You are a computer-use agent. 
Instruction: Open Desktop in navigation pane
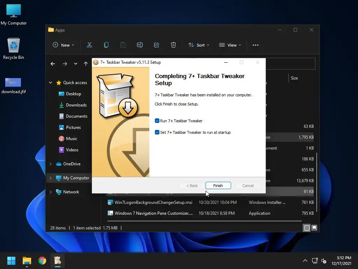(x=73, y=94)
